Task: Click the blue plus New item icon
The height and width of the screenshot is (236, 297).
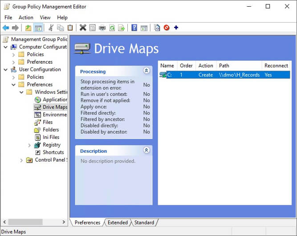Action: 176,28
